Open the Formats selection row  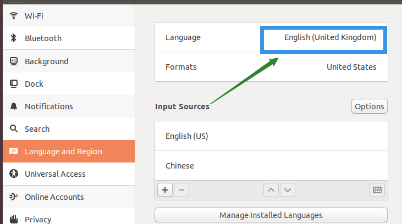coord(271,67)
